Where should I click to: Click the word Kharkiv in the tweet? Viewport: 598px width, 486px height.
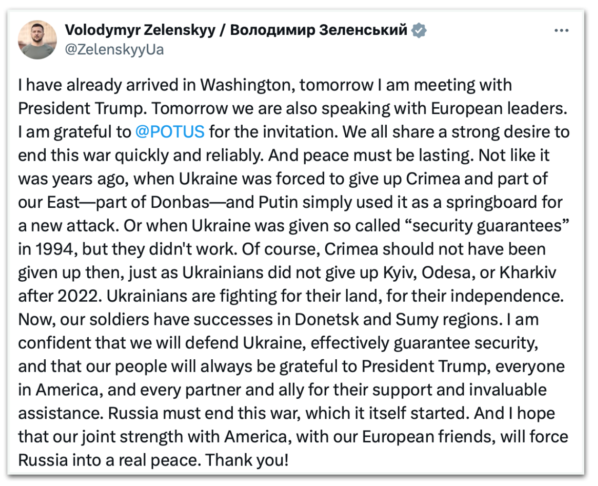coord(527,272)
